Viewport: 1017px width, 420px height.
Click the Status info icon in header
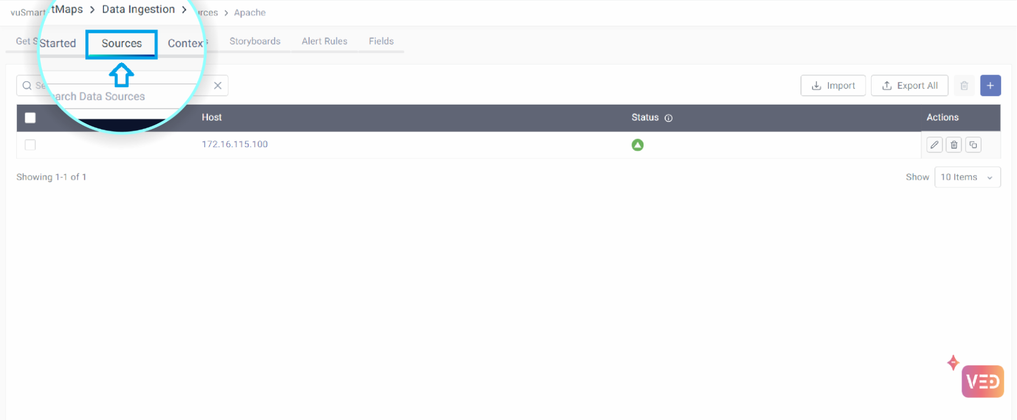click(669, 118)
